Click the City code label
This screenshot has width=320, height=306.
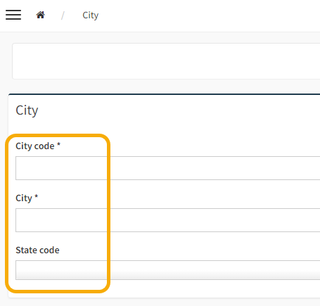(x=35, y=146)
